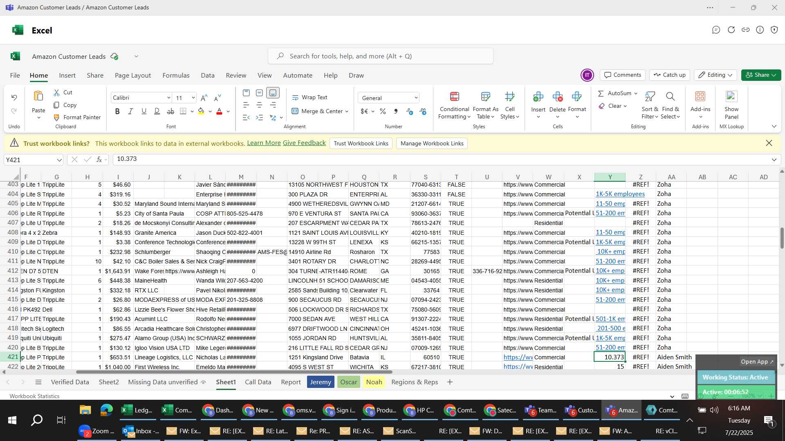Open the Insert ribbon tab
Screen dimensions: 785x441
[x=67, y=75]
